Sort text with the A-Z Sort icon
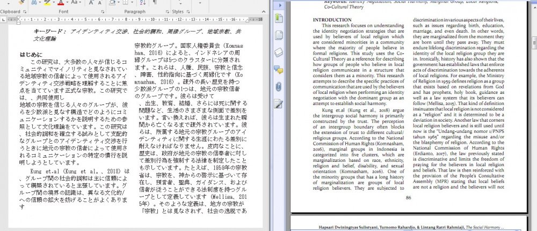Image resolution: width=537 pixels, height=231 pixels. pyautogui.click(x=143, y=2)
